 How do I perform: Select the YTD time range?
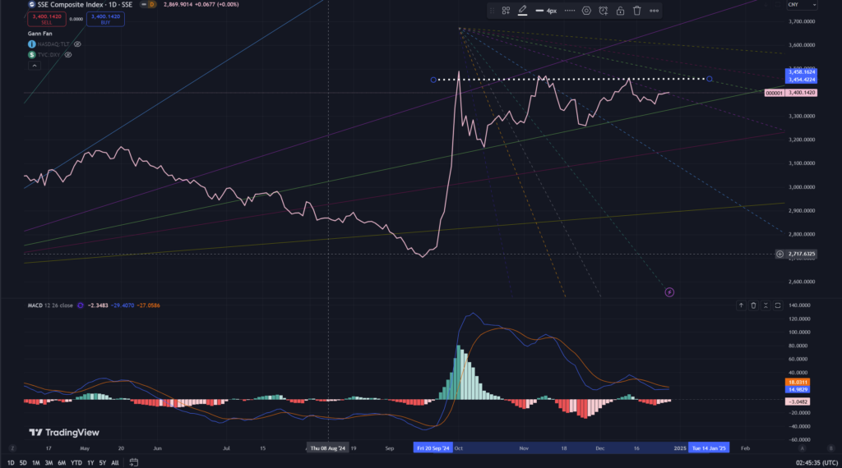click(76, 462)
